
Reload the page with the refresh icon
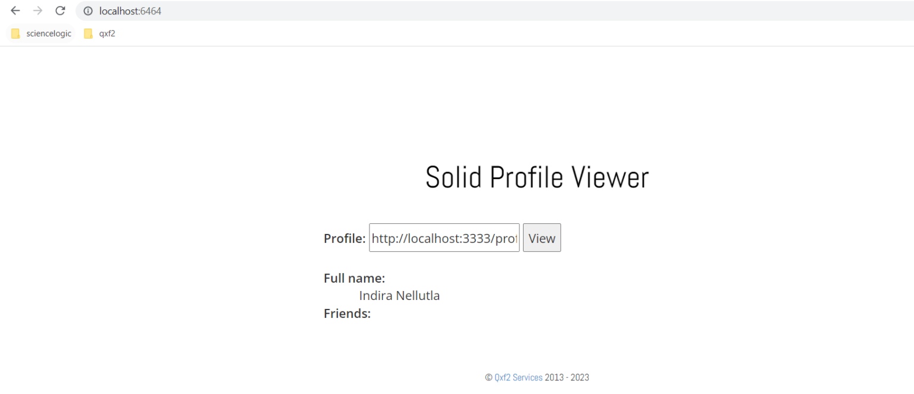pyautogui.click(x=60, y=11)
